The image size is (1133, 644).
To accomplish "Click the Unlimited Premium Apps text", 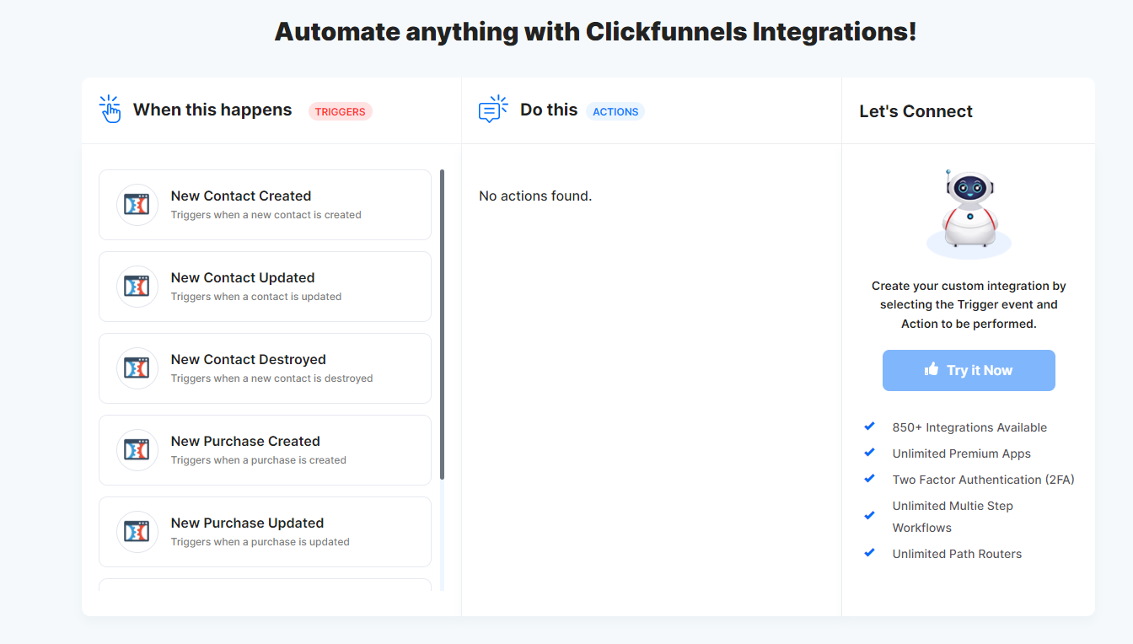I will pyautogui.click(x=962, y=453).
